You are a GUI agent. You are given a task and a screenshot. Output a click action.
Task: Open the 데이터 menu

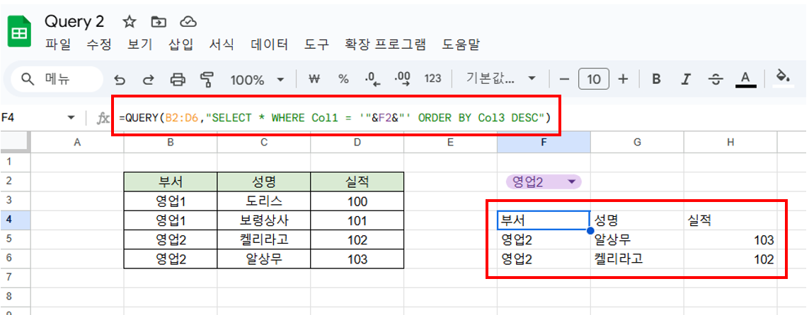[x=270, y=44]
